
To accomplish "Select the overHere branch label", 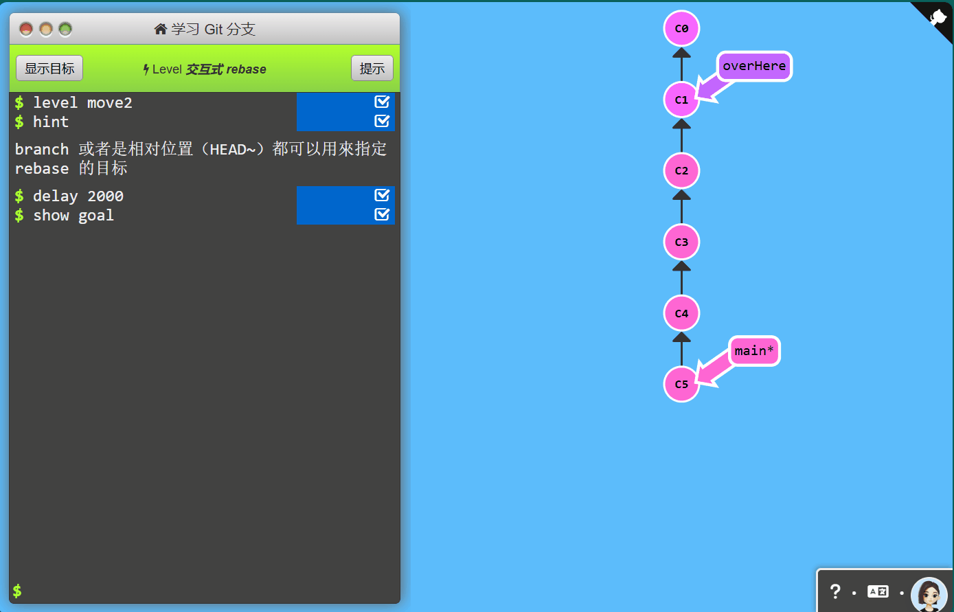I will tap(754, 66).
